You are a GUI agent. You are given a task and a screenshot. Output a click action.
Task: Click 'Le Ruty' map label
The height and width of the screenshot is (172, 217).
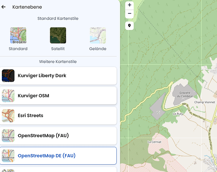(178, 114)
